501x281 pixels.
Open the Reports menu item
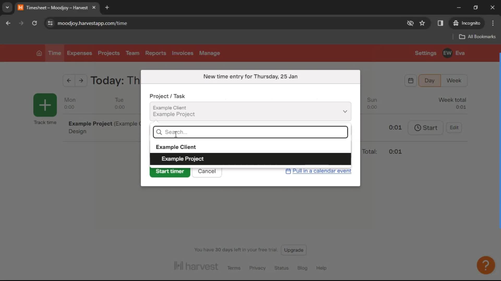tap(156, 53)
